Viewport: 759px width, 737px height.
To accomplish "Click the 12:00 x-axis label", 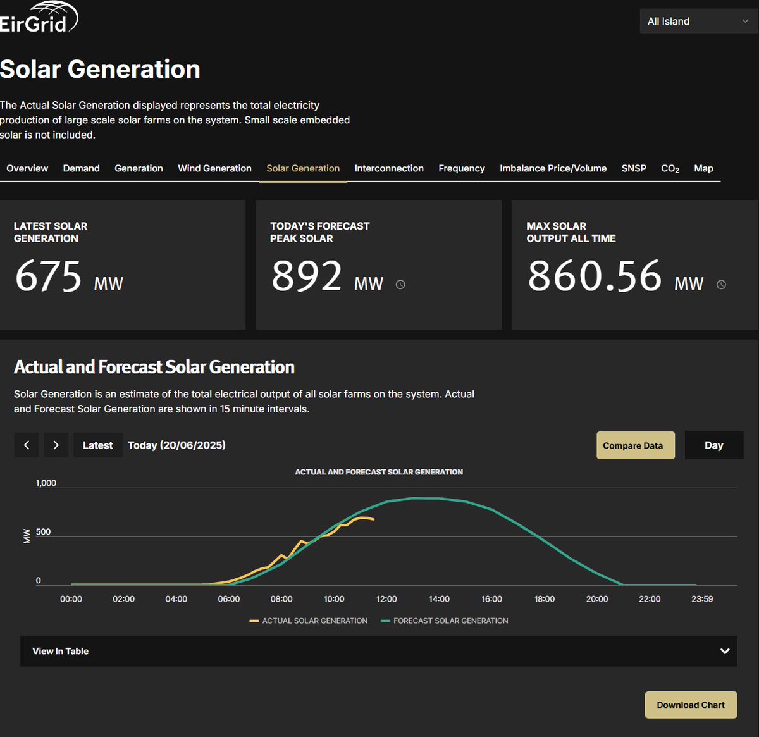I will 386,598.
